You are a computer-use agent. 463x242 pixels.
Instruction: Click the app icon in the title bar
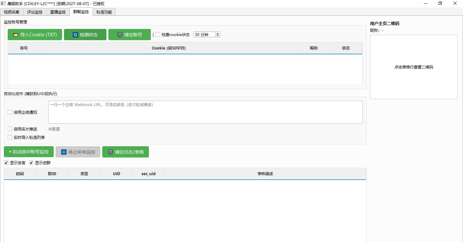click(x=3, y=4)
